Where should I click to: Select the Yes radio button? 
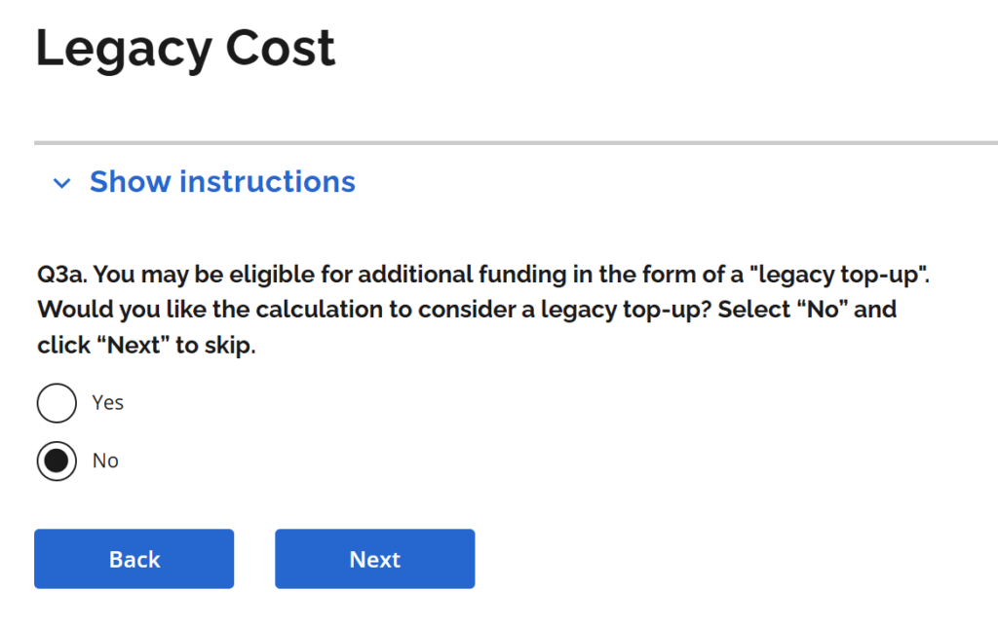tap(57, 403)
